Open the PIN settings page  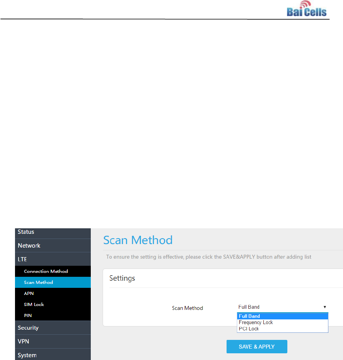(x=53, y=315)
